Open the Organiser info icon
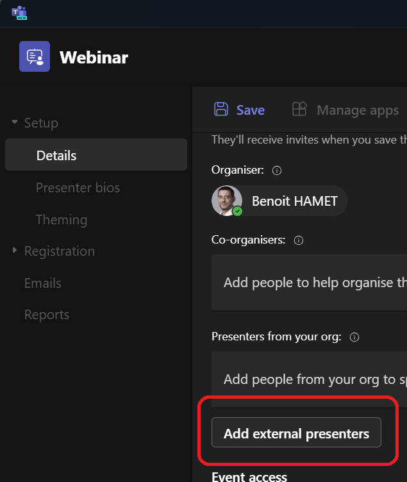 (277, 170)
